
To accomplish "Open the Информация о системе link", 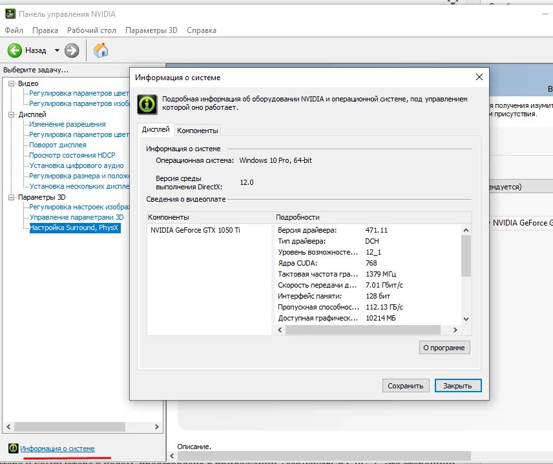I will tap(57, 448).
